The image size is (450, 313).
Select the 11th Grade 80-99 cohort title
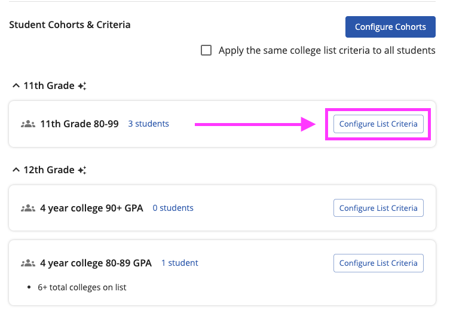coord(79,124)
